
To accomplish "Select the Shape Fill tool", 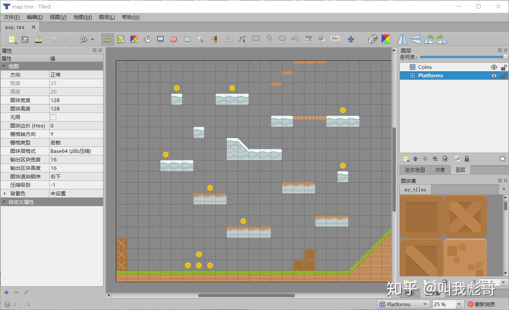I will [160, 39].
